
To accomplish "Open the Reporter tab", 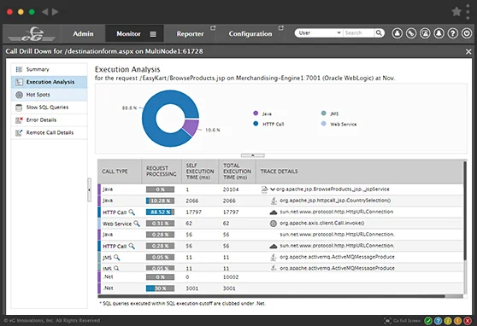I will pos(190,34).
